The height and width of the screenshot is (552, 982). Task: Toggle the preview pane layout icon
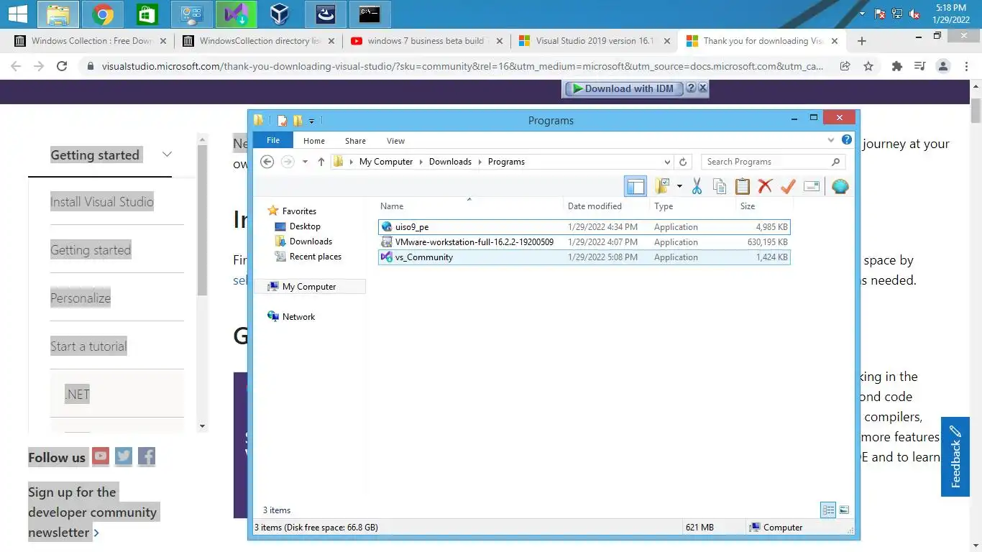tap(635, 187)
